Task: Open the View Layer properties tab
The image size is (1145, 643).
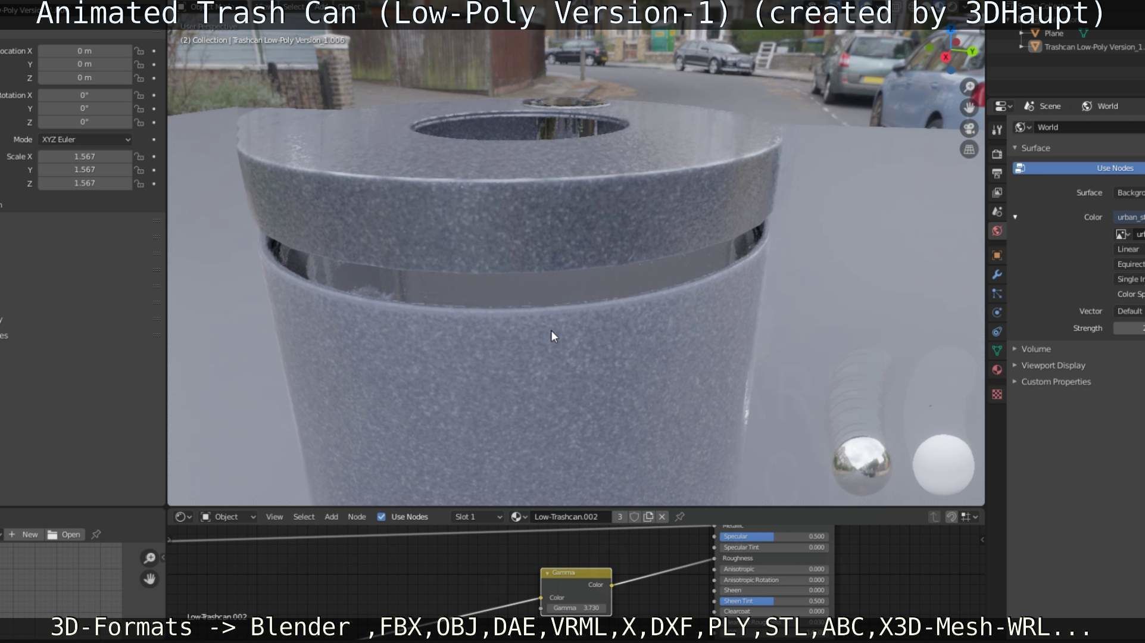Action: [997, 192]
